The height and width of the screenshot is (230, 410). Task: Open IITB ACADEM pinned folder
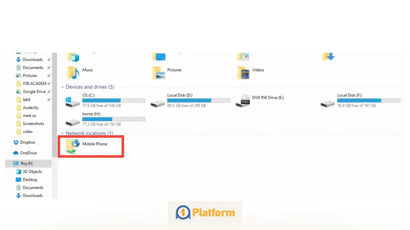point(34,83)
